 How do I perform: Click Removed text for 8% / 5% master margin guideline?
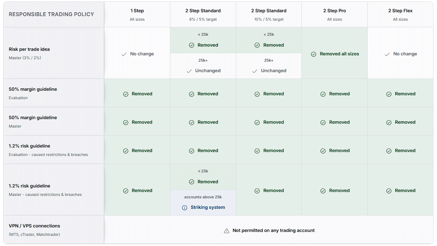tap(208, 123)
